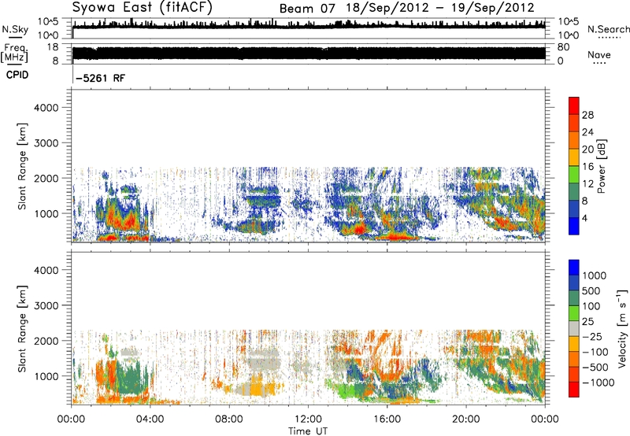Click the "-500" tick on the Velocity colorbar
The image size is (630, 436).
594,368
